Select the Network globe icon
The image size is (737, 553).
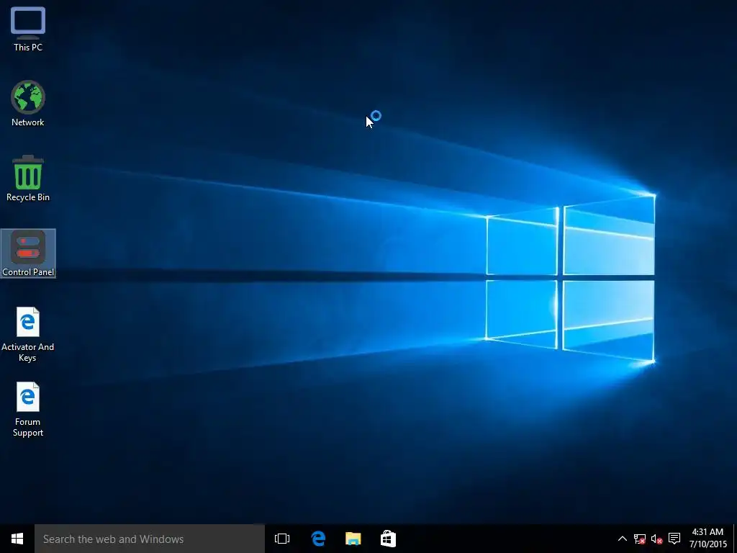pyautogui.click(x=28, y=97)
